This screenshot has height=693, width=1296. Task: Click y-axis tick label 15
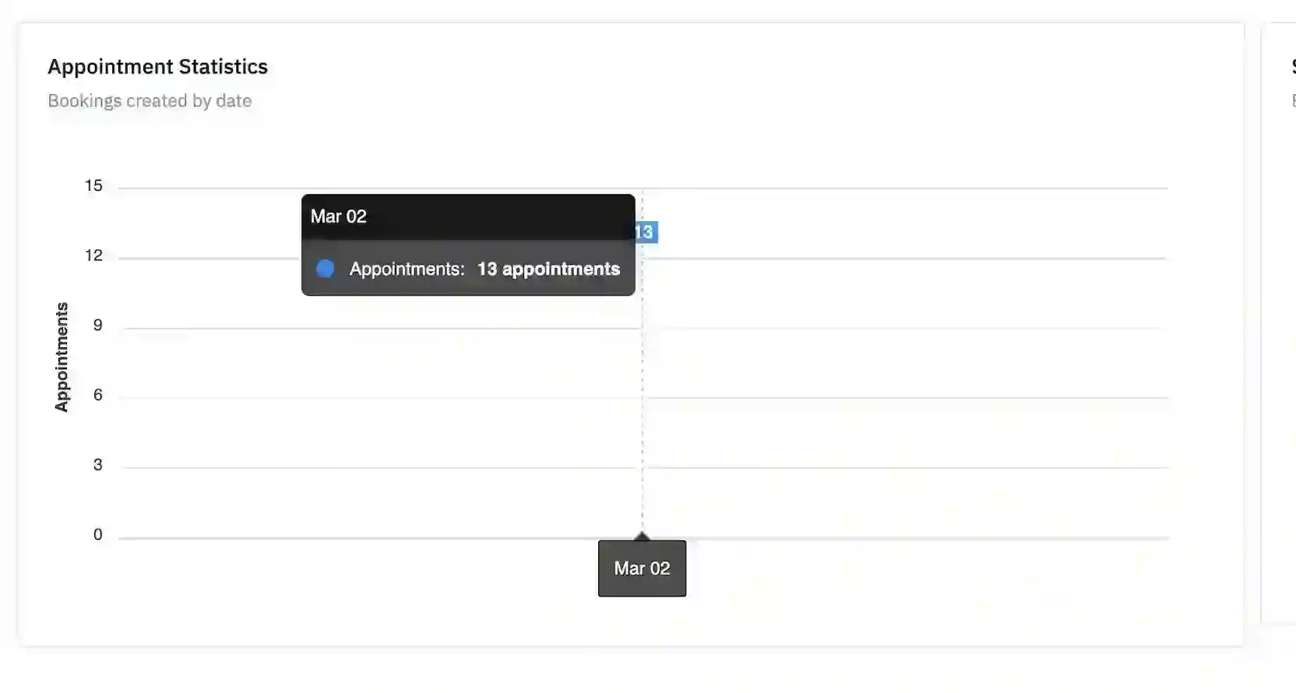pyautogui.click(x=93, y=185)
